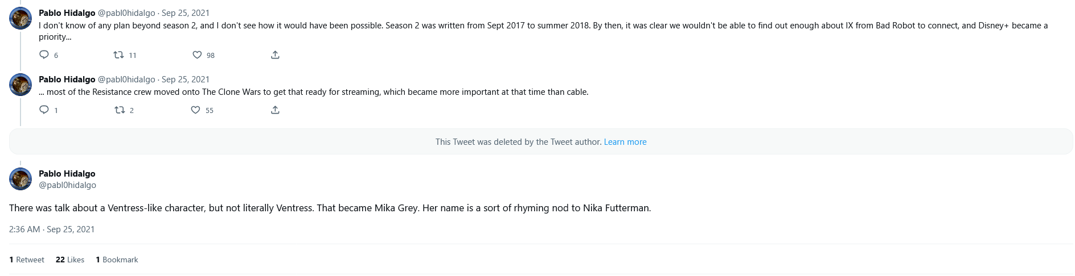View the 22 Likes list
Image resolution: width=1075 pixels, height=276 pixels.
(70, 260)
